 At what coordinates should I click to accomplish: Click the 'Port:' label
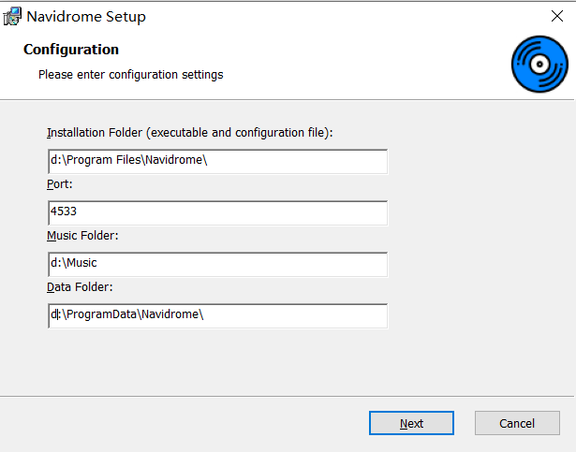(x=60, y=184)
